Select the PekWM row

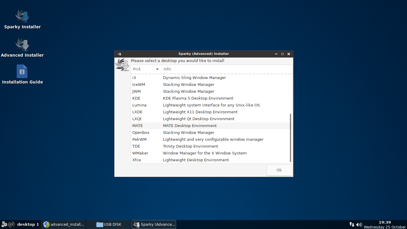tap(210, 139)
